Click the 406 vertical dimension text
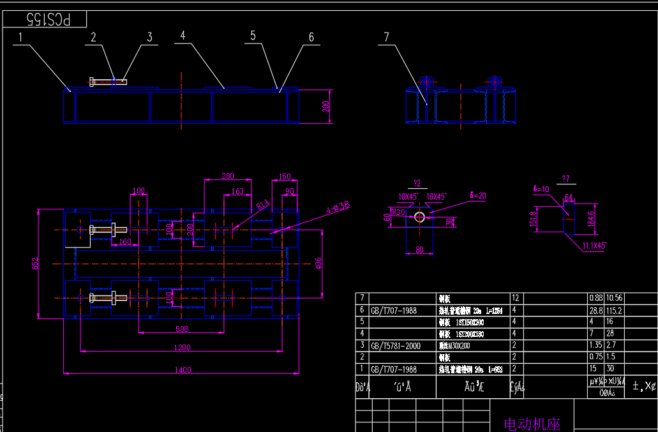Image resolution: width=658 pixels, height=432 pixels. (318, 262)
